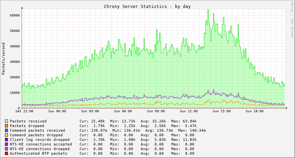
Task: Click the 'Min: 12.73k' packets received value
Action: tap(123, 121)
